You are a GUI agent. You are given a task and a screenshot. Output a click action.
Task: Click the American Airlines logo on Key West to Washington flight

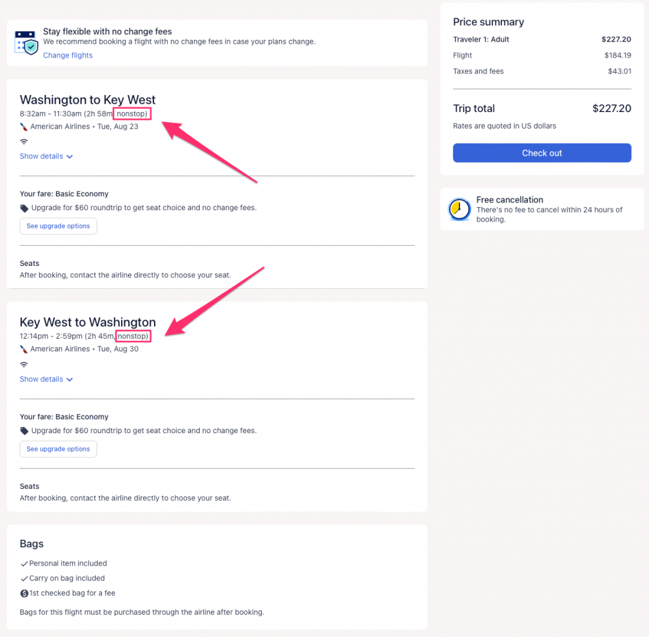[24, 349]
